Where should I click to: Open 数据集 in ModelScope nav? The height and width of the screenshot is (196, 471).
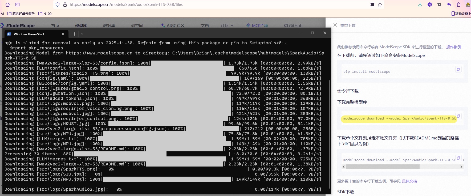[x=109, y=25]
